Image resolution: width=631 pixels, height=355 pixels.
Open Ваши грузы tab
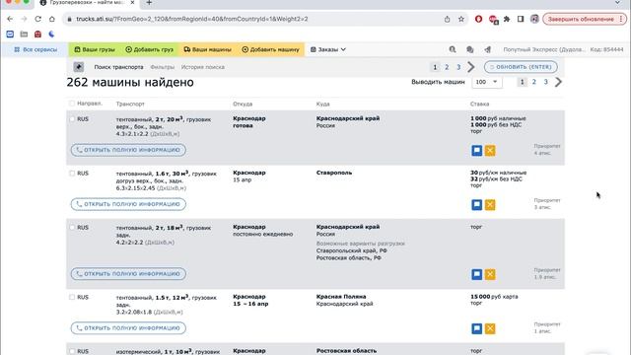[95, 49]
